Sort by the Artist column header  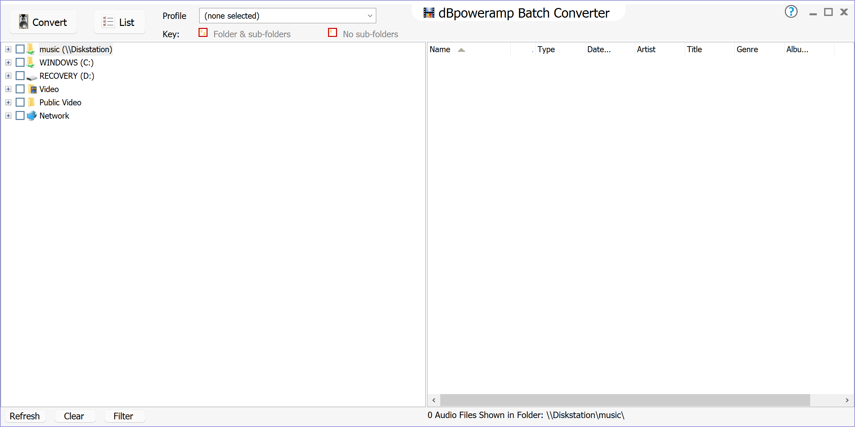[646, 50]
